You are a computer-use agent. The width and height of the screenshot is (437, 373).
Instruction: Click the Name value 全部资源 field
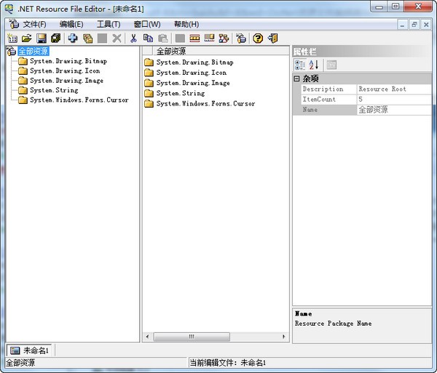click(394, 110)
